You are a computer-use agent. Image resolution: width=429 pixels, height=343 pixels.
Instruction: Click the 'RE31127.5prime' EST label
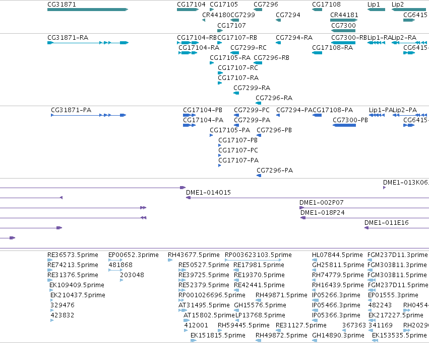[x=301, y=325]
